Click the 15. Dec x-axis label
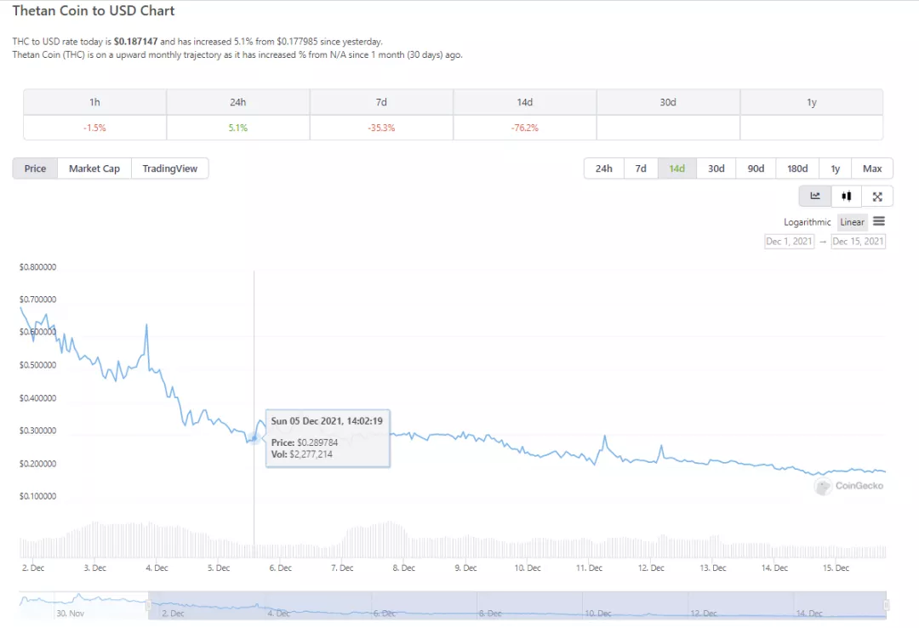919x628 pixels. (836, 568)
